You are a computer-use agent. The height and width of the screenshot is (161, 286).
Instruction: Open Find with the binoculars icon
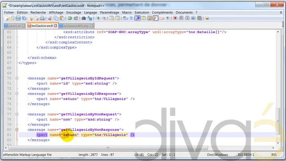pos(84,18)
